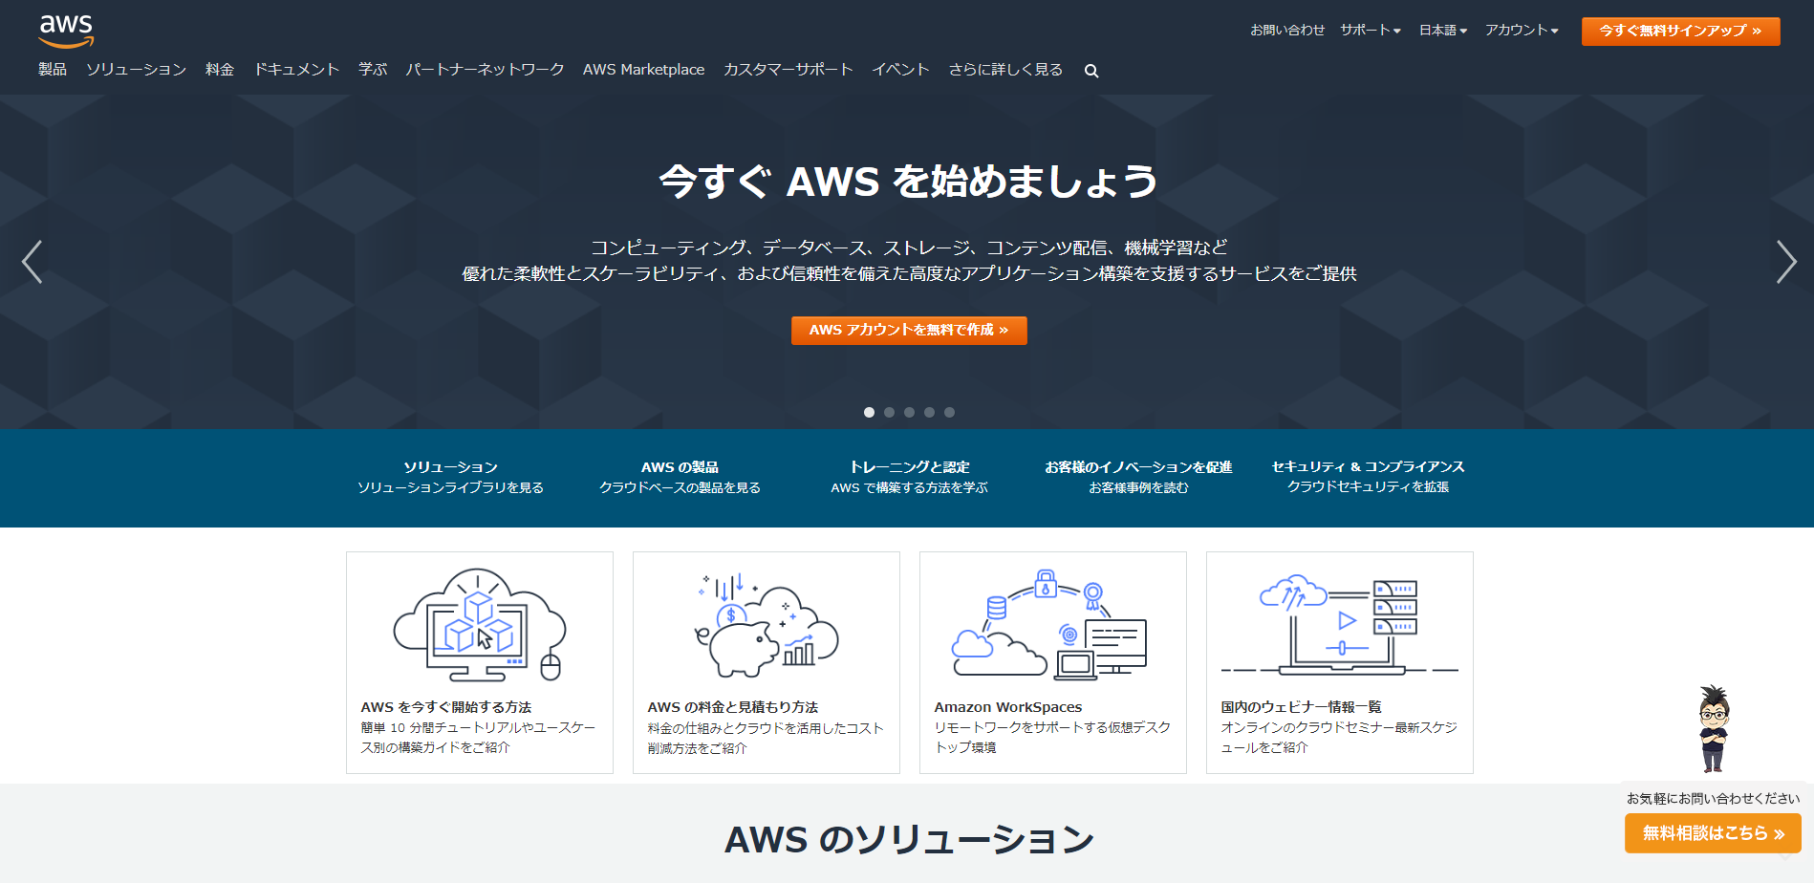Viewport: 1814px width, 883px height.
Task: Click the piggy bank pricing illustration
Action: 767,625
